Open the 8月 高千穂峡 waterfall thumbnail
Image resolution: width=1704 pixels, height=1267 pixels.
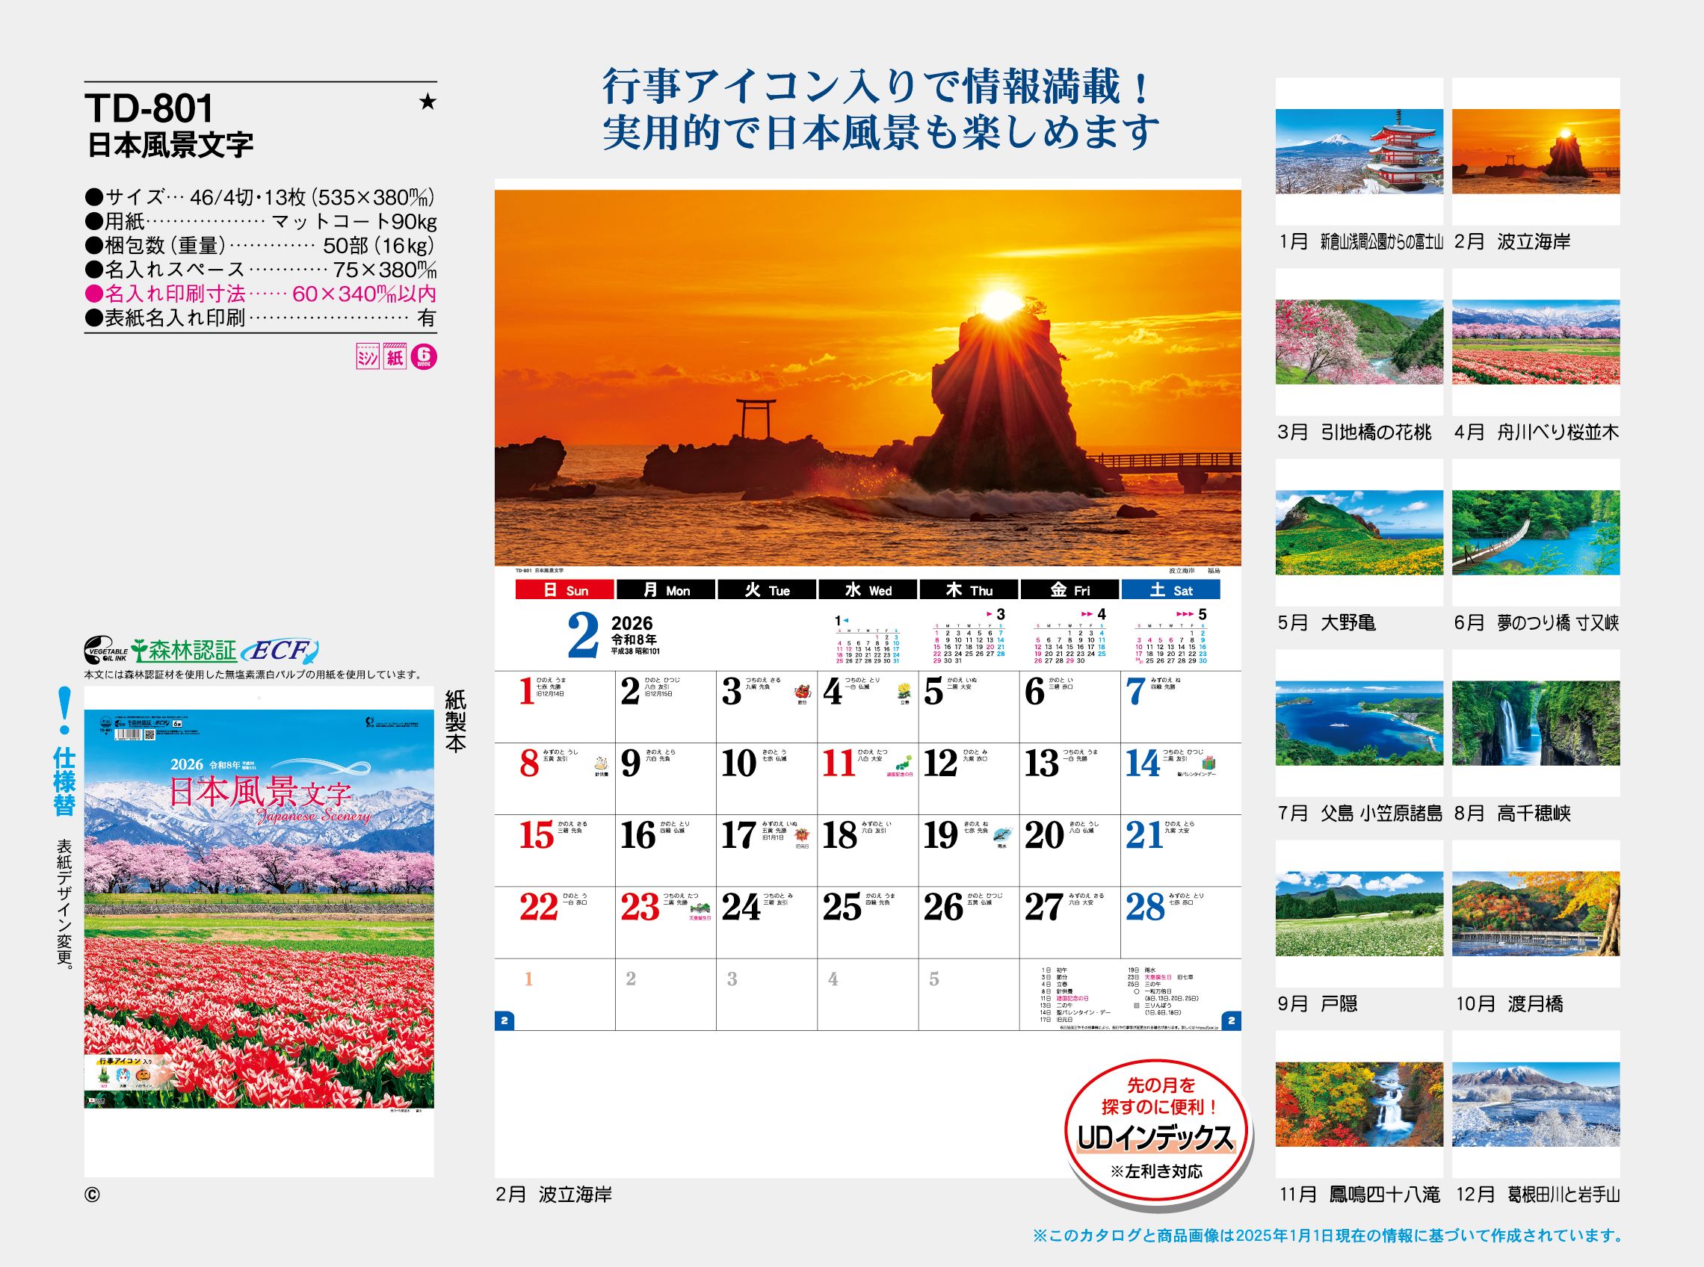[1535, 723]
